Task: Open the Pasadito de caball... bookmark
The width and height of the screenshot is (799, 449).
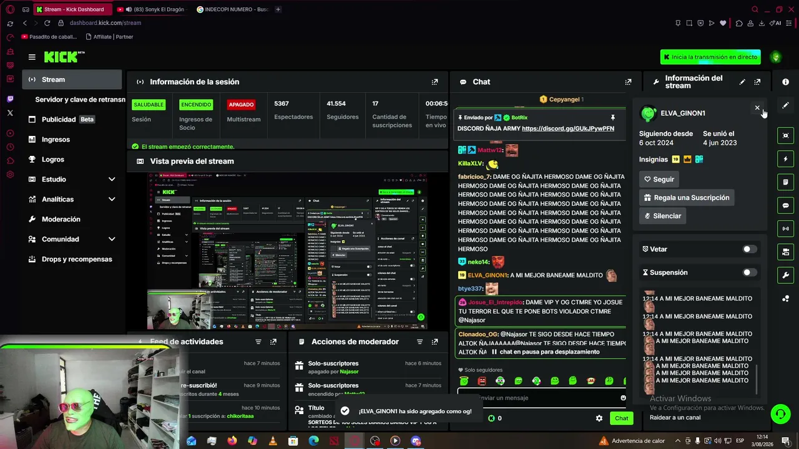Action: click(49, 37)
